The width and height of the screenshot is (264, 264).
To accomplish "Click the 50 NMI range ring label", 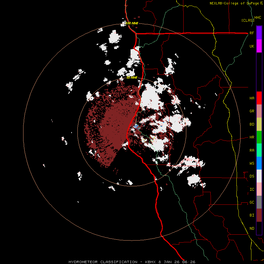I will (x=132, y=77).
